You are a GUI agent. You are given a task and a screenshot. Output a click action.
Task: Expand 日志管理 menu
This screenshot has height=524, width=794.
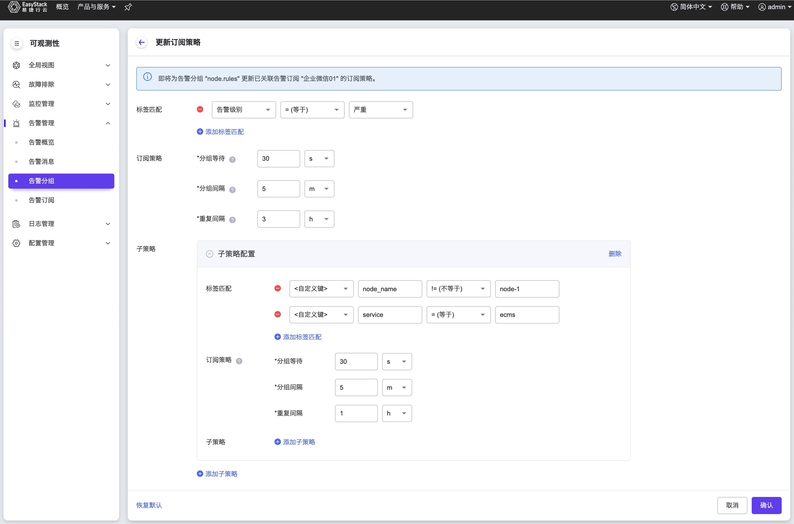coord(108,224)
